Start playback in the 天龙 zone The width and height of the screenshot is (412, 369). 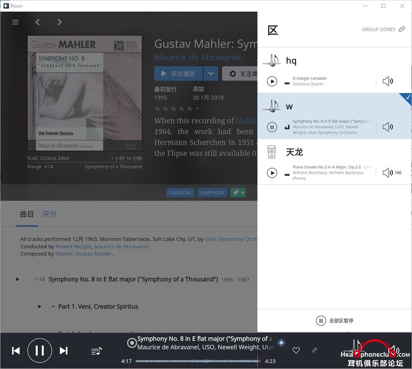pos(272,173)
